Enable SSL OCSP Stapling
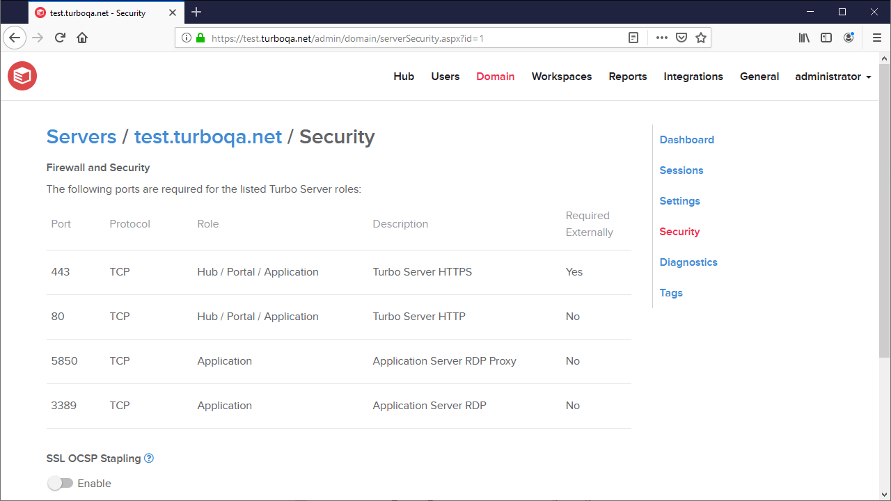Screen dimensions: 891x501 61,483
